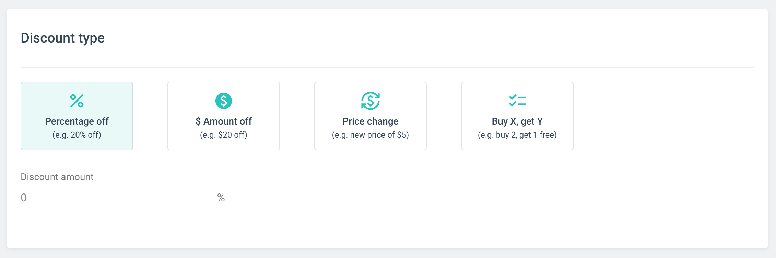
Task: Click the percent icon in Percentage off card
Action: 77,101
